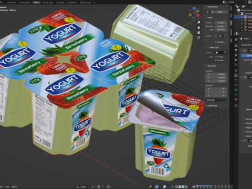Open the shading options dropdown arrow
This screenshot has width=252, height=189.
click(x=190, y=187)
